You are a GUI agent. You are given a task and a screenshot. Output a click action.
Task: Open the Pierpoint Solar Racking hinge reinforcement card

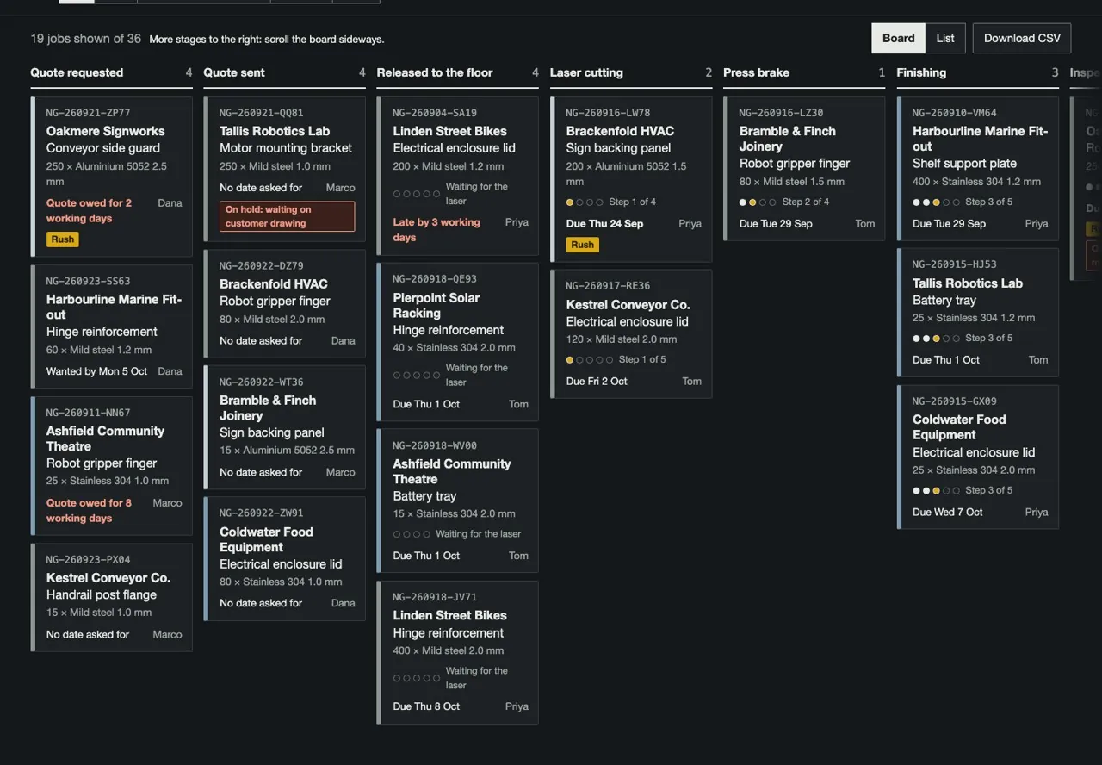coord(458,342)
